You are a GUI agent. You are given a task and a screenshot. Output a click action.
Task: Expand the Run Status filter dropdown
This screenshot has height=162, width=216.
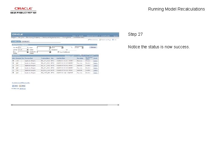point(23,52)
